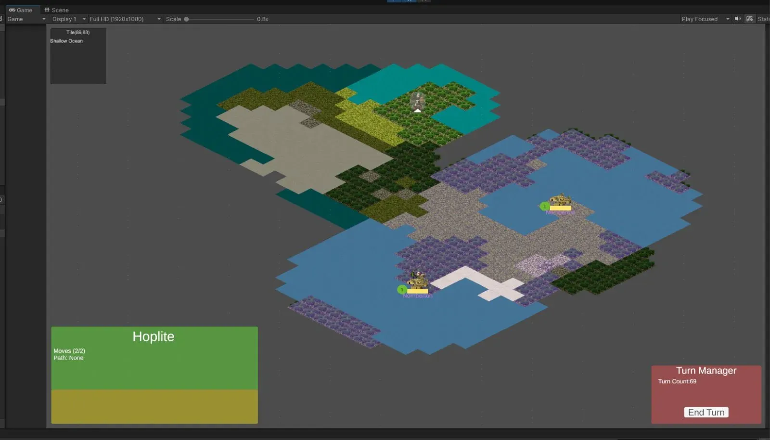Viewport: 770px width, 440px height.
Task: Open the Full HD (1920x1080) resolution dropdown
Action: point(125,19)
